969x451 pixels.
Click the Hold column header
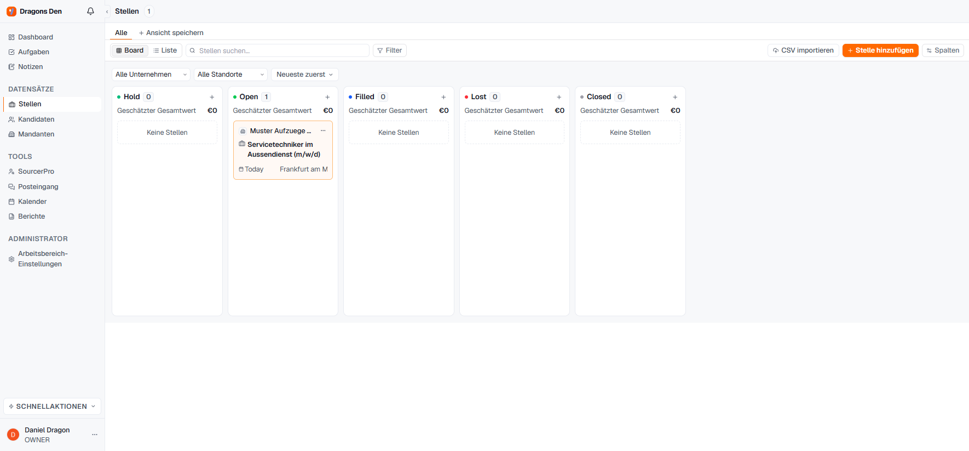132,97
